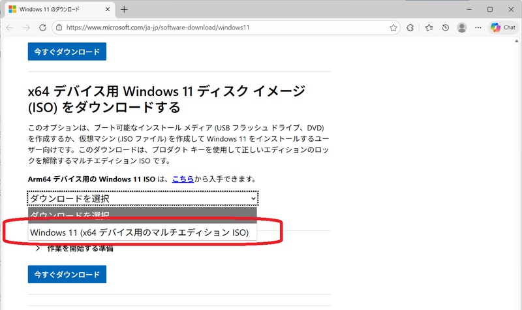View site information lock icon
522x310 pixels.
point(59,27)
